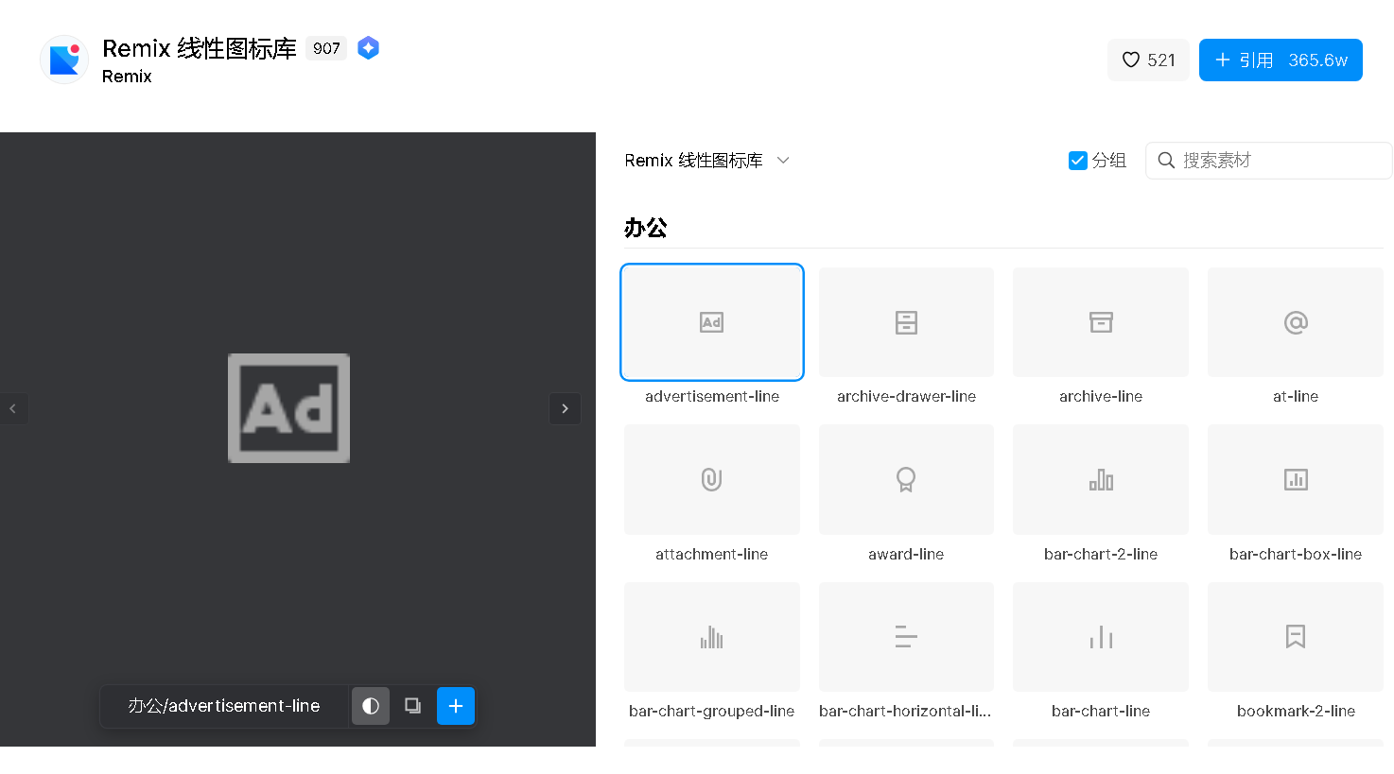The height and width of the screenshot is (774, 1394).
Task: Choose the award-line icon
Action: click(906, 479)
